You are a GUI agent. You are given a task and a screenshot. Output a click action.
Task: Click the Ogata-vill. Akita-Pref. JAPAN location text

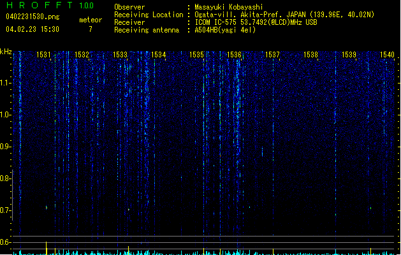click(x=284, y=15)
